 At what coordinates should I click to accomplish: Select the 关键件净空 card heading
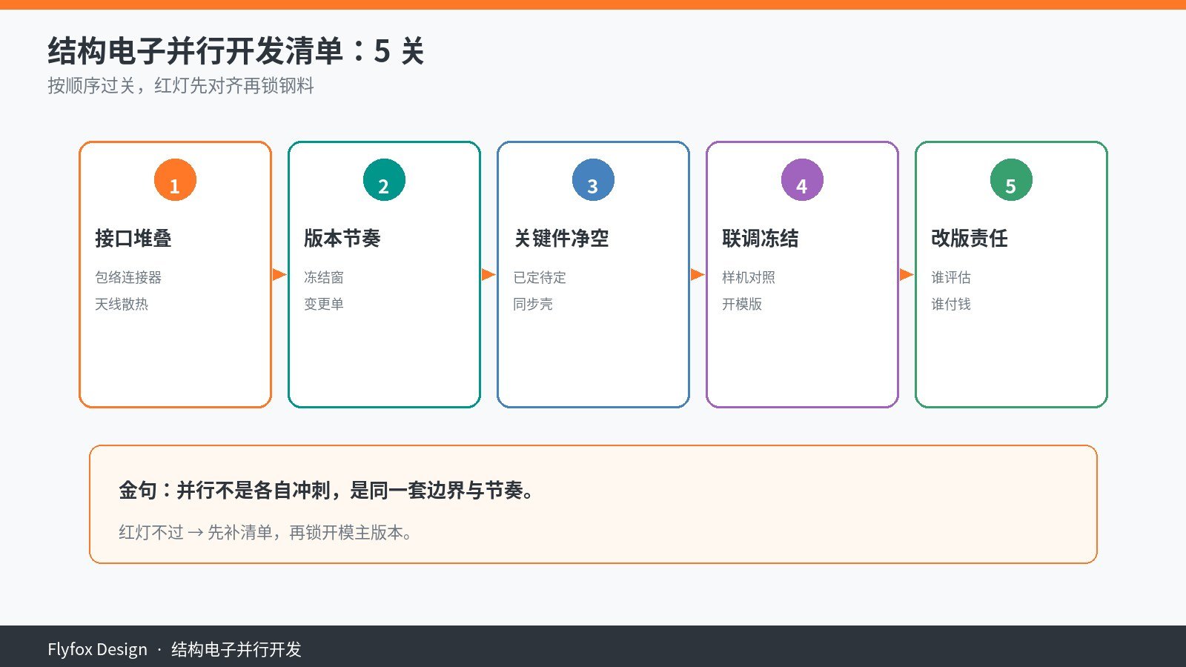tap(561, 239)
